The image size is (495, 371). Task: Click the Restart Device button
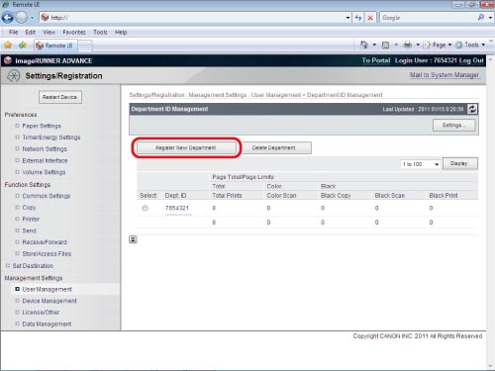[x=60, y=97]
